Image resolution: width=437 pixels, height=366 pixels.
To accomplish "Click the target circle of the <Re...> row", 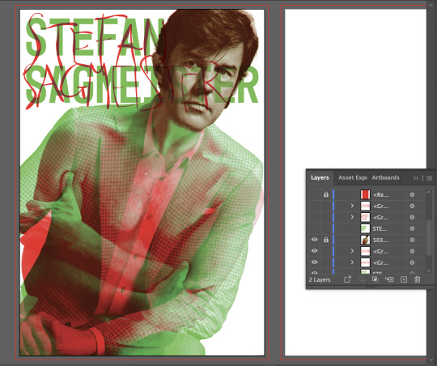I will tap(412, 194).
